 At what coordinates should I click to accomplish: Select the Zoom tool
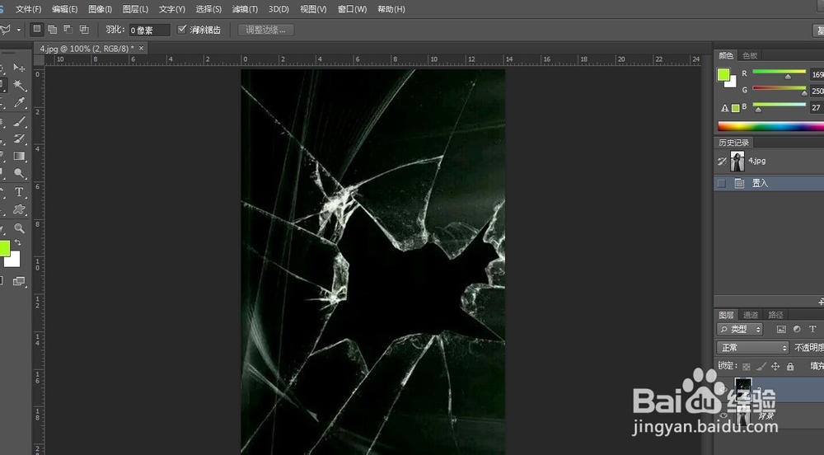click(19, 228)
